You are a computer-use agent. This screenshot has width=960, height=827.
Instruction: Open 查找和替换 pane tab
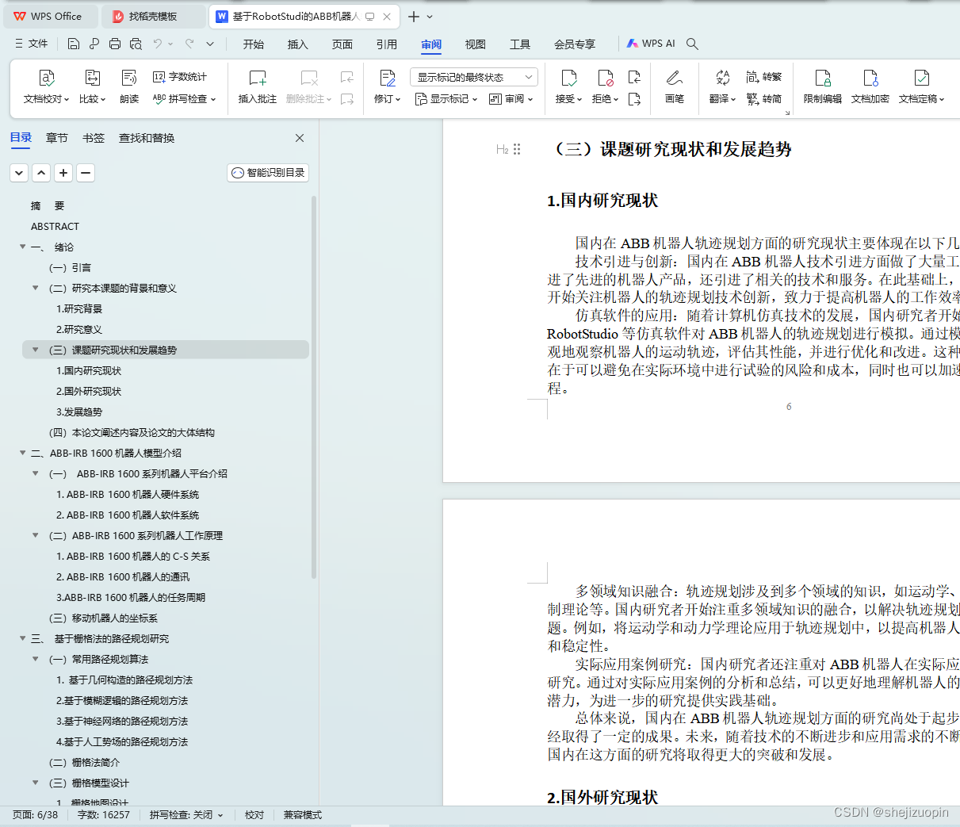click(147, 138)
